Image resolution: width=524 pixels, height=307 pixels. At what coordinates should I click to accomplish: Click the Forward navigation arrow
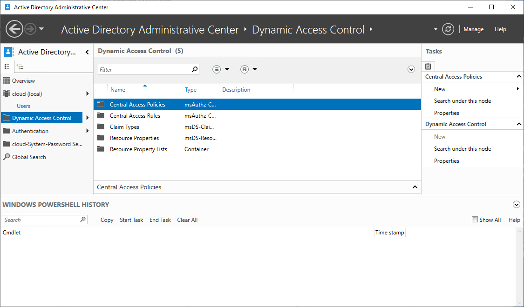[30, 29]
